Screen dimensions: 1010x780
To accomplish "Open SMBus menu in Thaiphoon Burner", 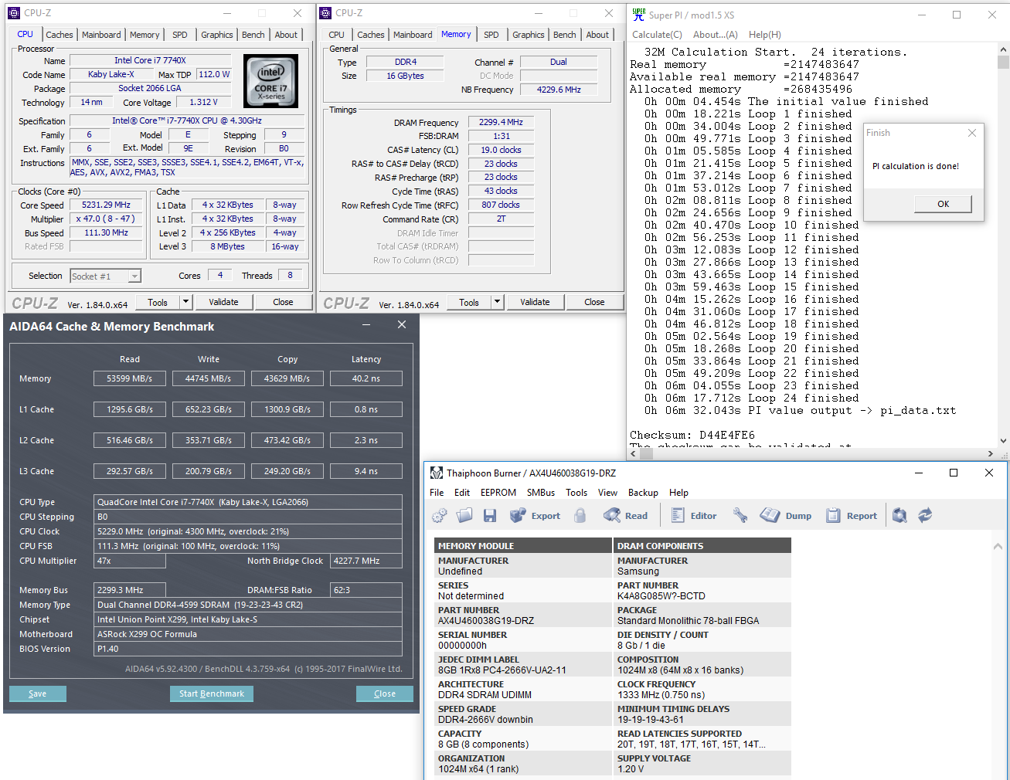I will [541, 493].
